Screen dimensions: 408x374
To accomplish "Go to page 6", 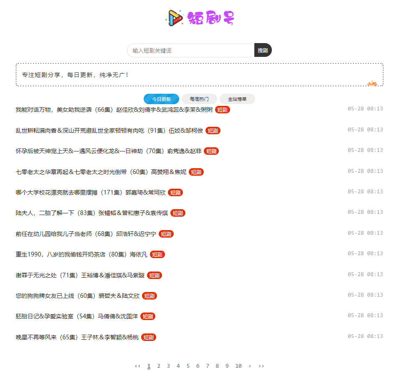I will coord(198,366).
